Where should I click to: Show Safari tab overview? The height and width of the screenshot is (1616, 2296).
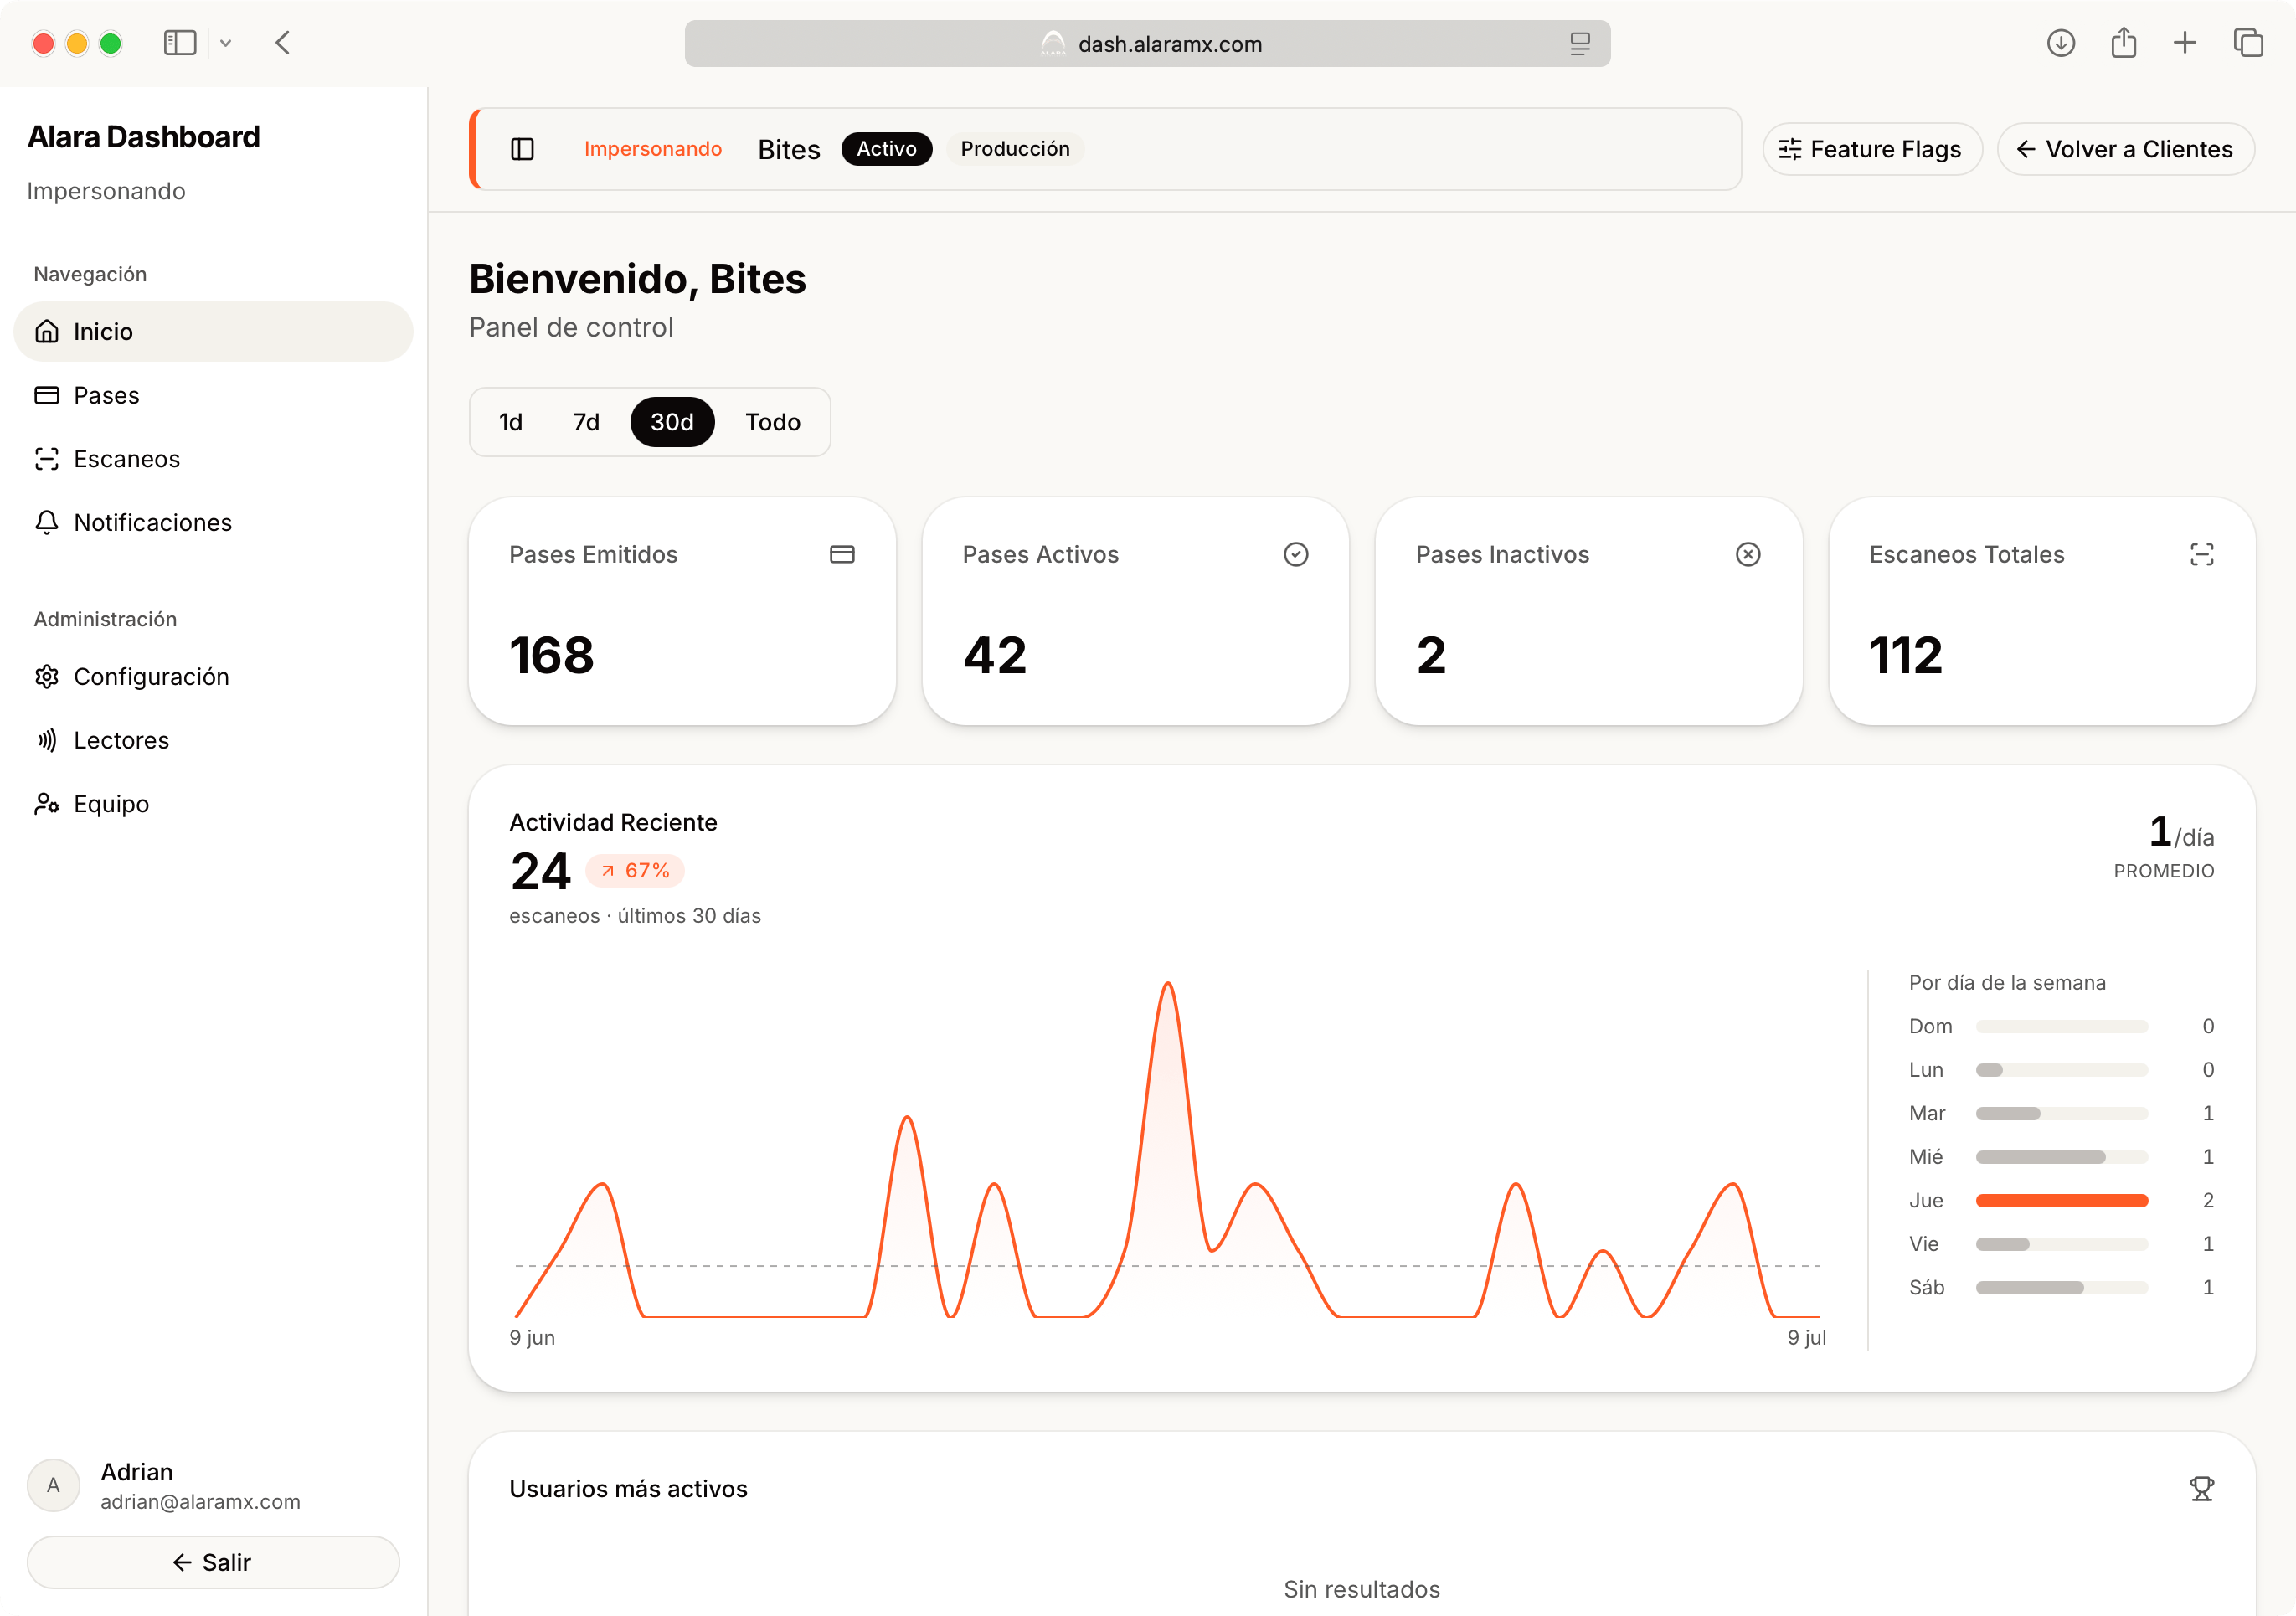tap(2248, 43)
